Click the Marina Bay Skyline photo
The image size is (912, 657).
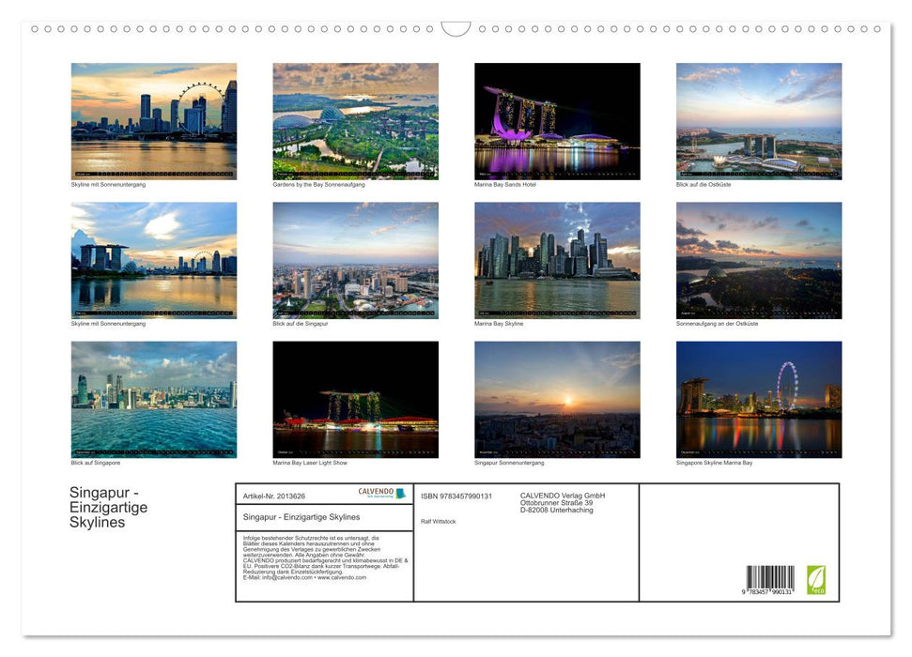click(557, 259)
